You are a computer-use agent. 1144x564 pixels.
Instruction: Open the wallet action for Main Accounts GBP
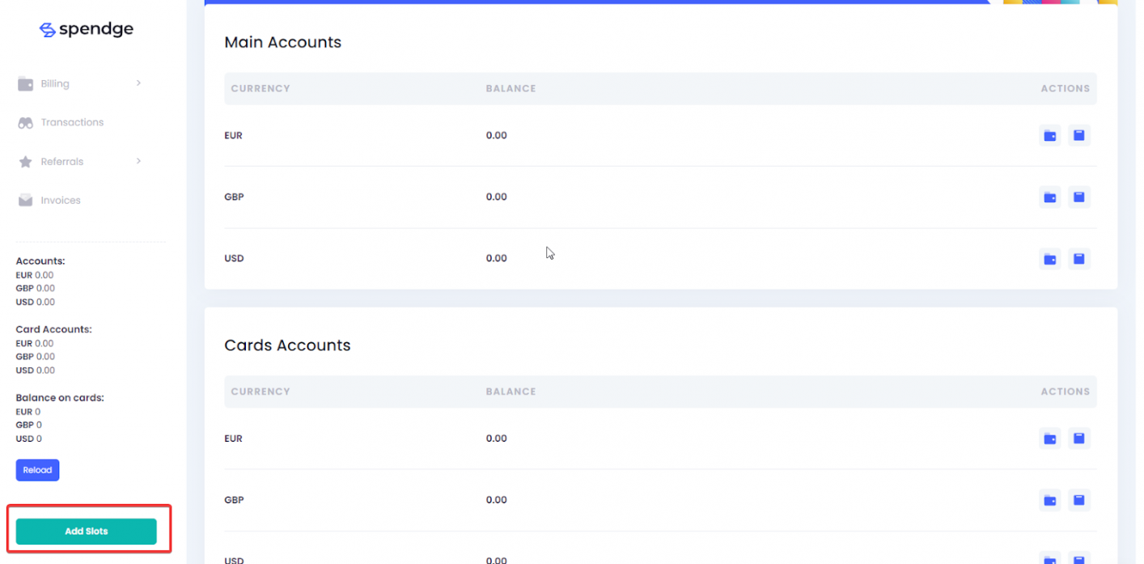1050,197
